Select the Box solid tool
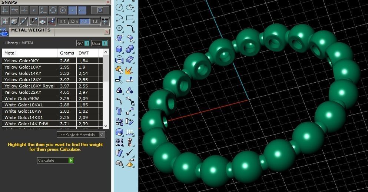 click(119, 49)
